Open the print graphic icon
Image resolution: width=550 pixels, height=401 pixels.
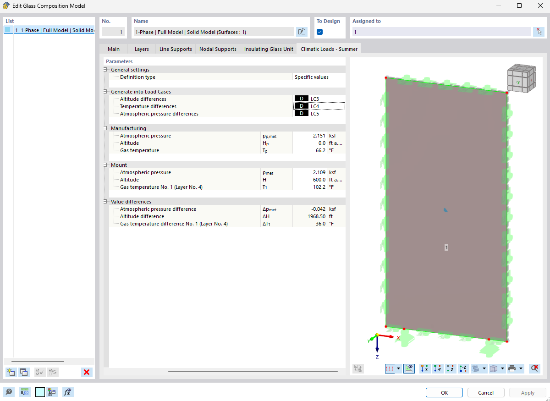click(x=511, y=368)
